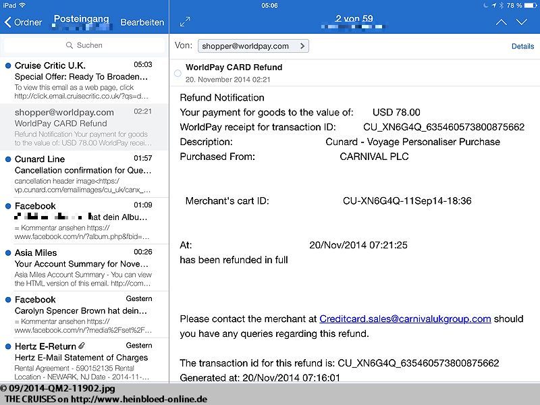Image resolution: width=540 pixels, height=405 pixels.
Task: Tap Cunard - Voyage Personaliser Purchase description
Action: click(x=412, y=142)
